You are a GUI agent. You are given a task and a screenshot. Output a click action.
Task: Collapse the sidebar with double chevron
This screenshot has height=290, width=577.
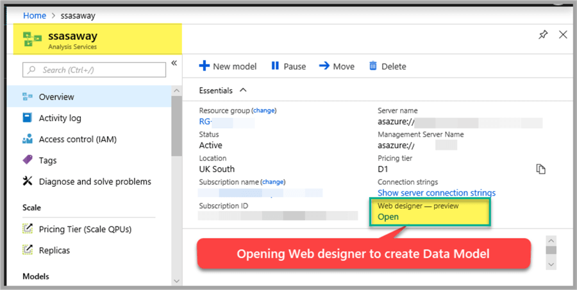tap(174, 63)
